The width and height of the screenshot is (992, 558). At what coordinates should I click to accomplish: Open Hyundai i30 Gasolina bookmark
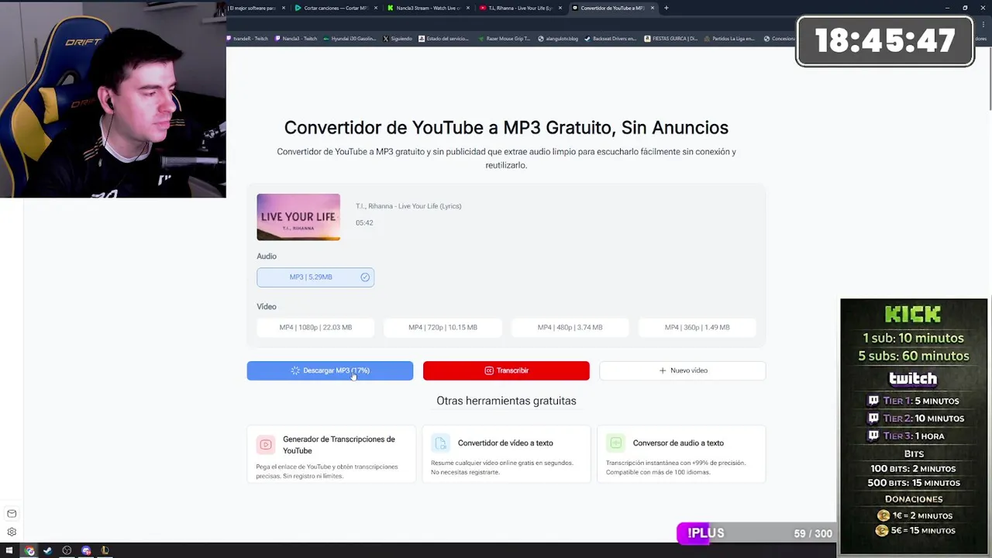350,39
